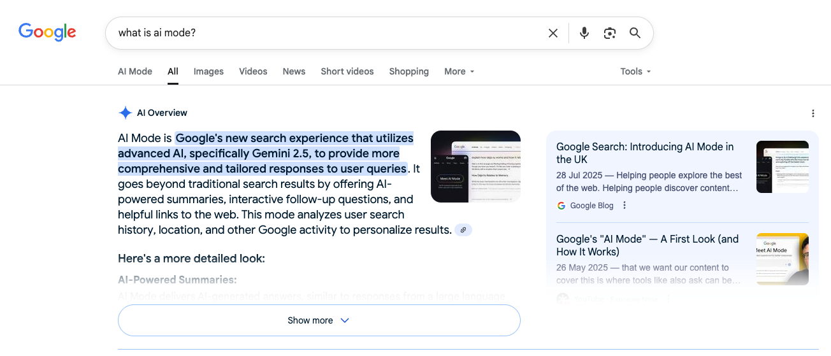Click the AI Overview sparkle icon
The height and width of the screenshot is (356, 831).
(125, 113)
